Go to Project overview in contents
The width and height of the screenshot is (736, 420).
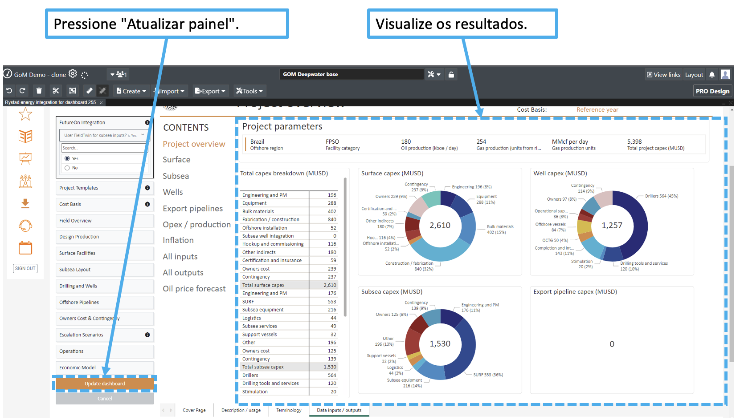(x=194, y=144)
